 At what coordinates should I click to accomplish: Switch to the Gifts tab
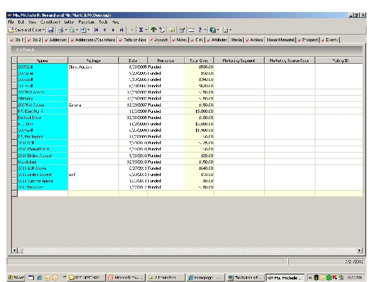[197, 40]
